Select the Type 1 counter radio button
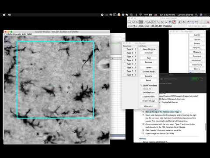This screenshot has height=158, width=210. (125, 49)
